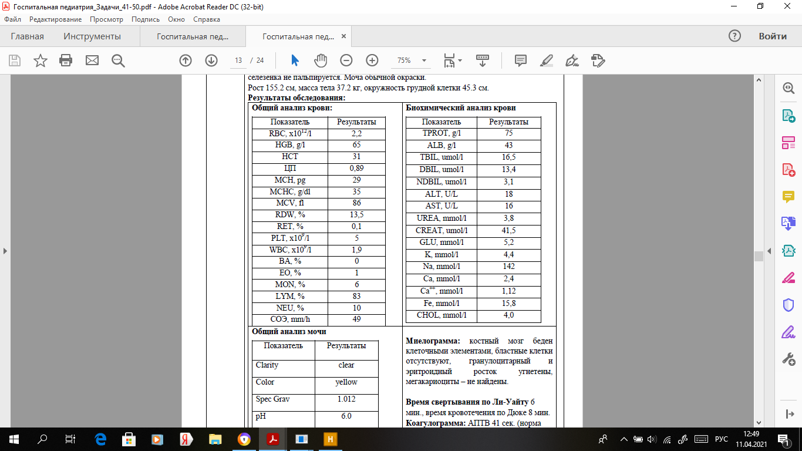The image size is (802, 451).
Task: Open Windows notification center icon
Action: click(x=784, y=439)
